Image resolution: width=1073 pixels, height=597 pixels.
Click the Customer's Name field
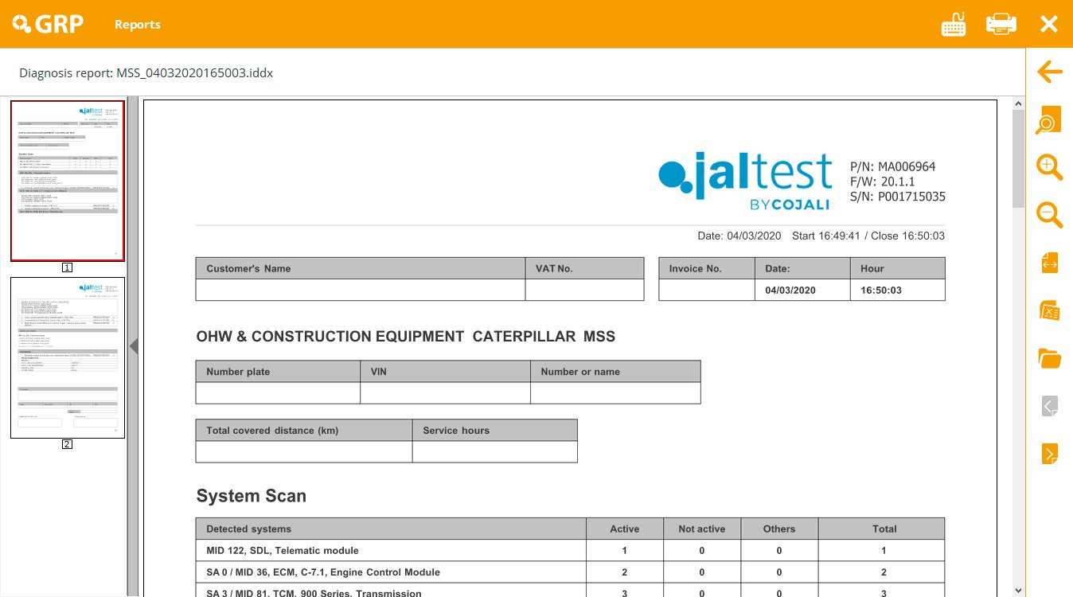click(360, 290)
